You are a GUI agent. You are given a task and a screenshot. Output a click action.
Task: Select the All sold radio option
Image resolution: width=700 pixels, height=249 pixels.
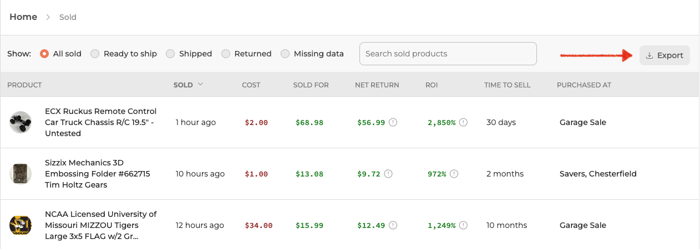click(44, 54)
